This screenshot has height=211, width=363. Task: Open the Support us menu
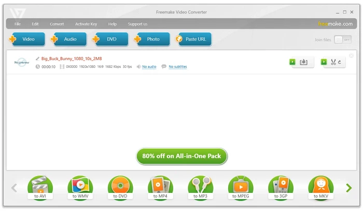(137, 24)
